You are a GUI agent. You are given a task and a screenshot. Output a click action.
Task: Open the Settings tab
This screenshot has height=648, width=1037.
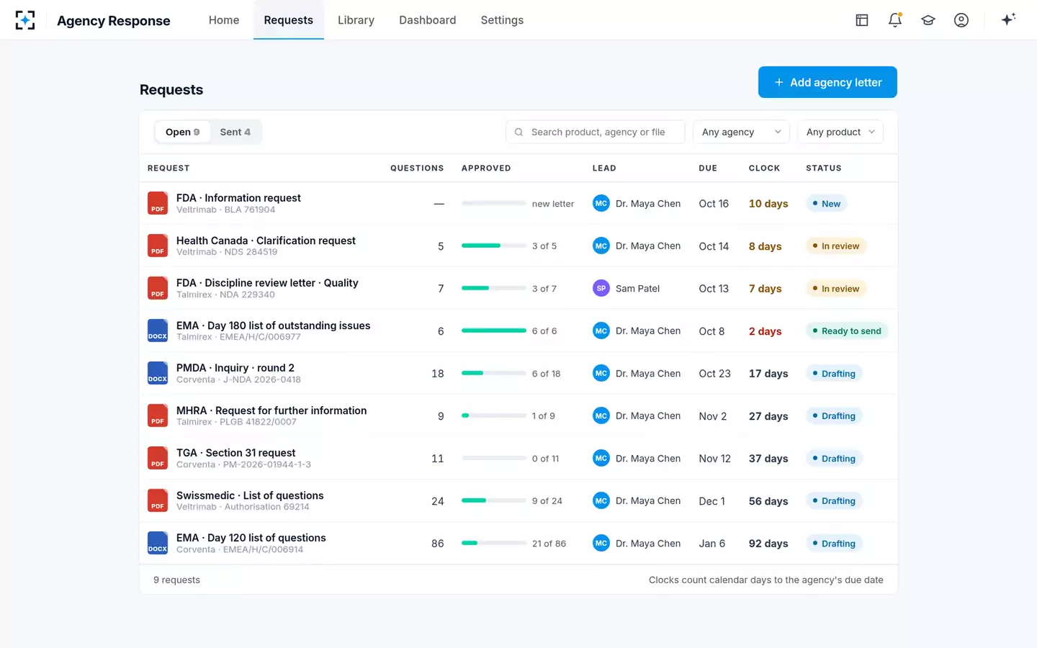point(502,20)
